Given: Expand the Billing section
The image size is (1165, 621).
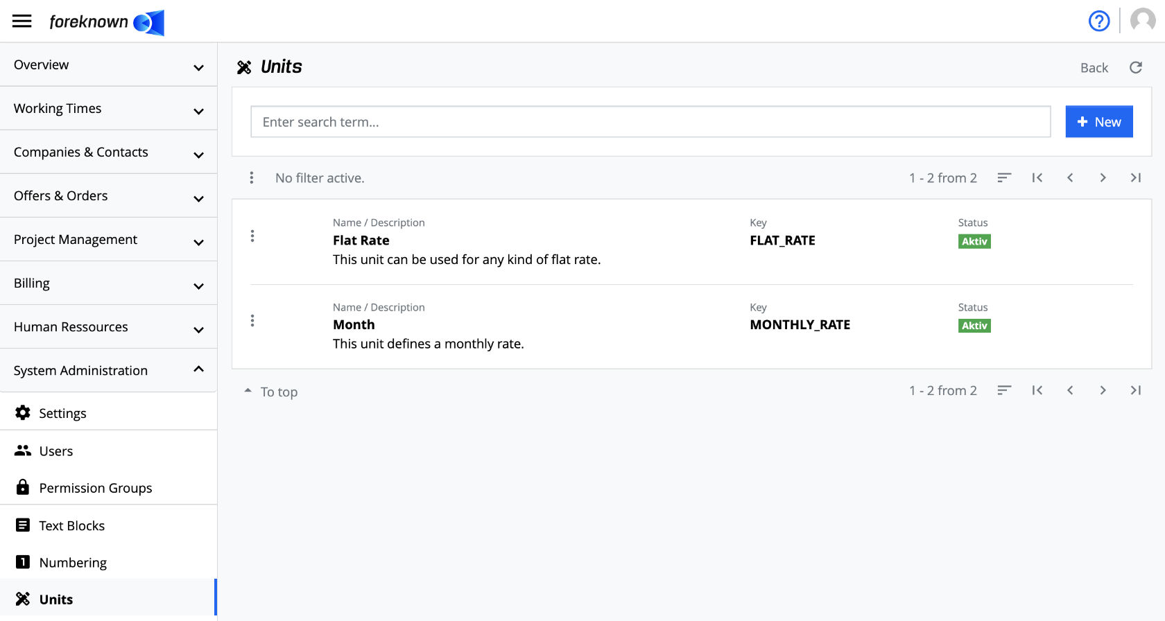Looking at the screenshot, I should (109, 283).
